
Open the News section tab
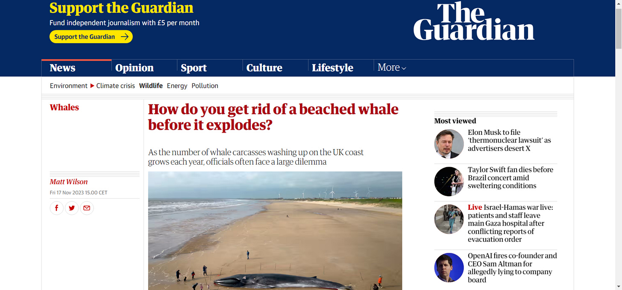(x=62, y=68)
